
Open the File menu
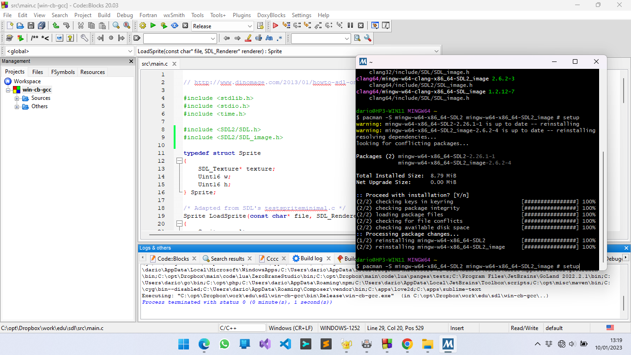coord(7,15)
